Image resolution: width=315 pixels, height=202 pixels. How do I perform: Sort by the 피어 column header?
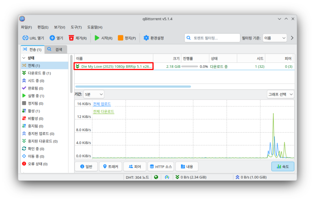coord(279,58)
